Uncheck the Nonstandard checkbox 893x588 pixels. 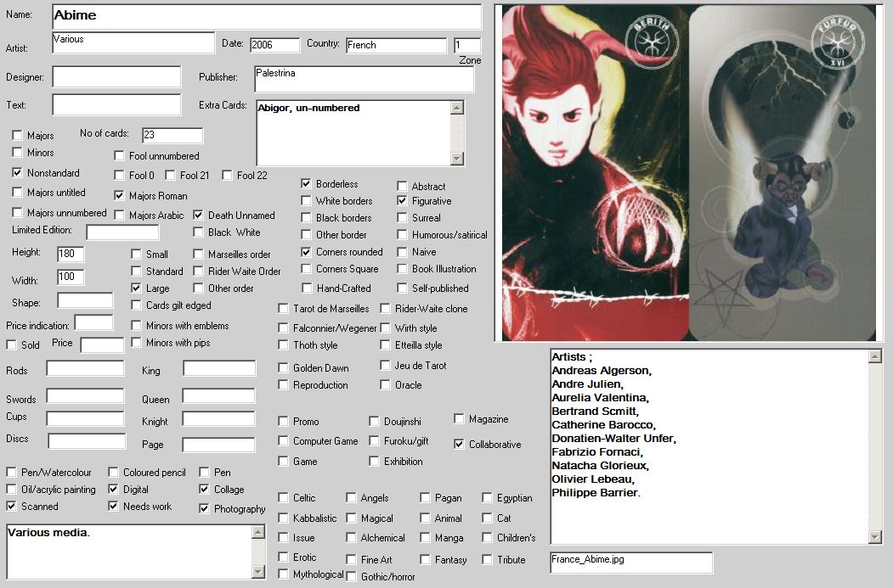[x=18, y=172]
